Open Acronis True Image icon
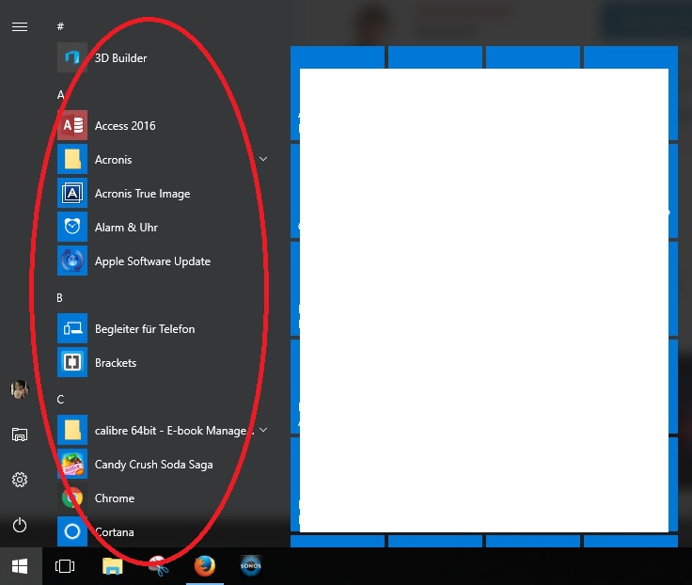This screenshot has height=585, width=692. click(72, 193)
